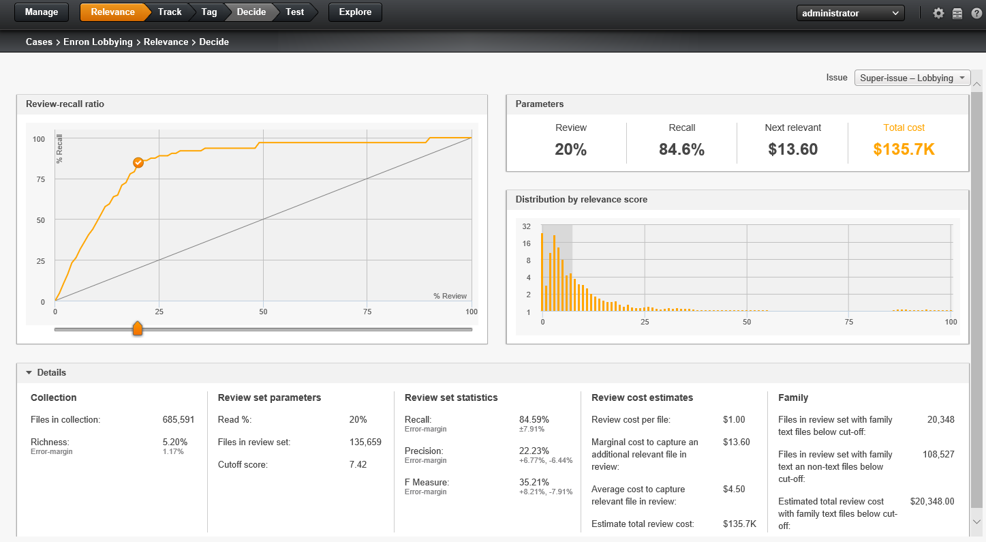Open Enron Lobbying from the breadcrumb
The image size is (986, 542).
click(x=97, y=42)
